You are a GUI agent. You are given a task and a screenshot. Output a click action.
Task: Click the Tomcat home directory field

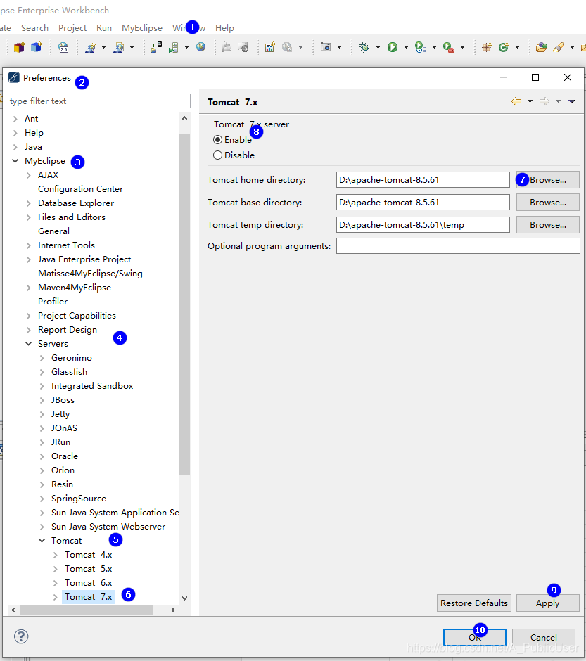[x=423, y=179]
